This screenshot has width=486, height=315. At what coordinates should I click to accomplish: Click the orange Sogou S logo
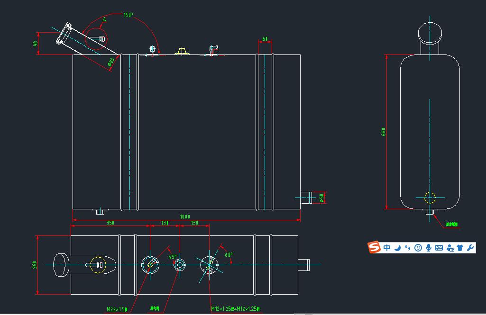pyautogui.click(x=375, y=247)
